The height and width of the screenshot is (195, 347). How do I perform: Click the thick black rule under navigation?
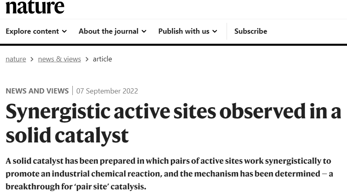pos(174,45)
